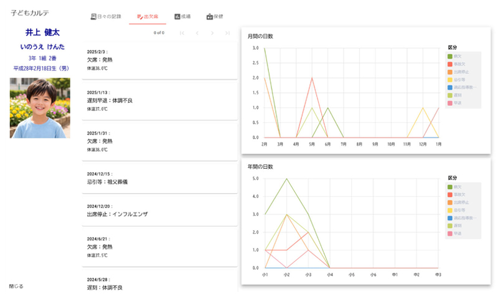Go to first page of records
This screenshot has width=498, height=299.
tap(182, 32)
